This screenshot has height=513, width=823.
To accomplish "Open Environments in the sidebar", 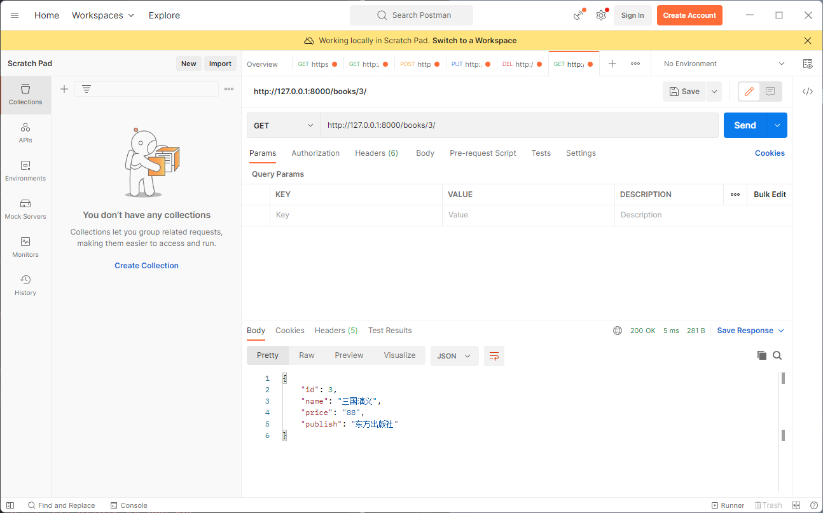I will point(25,171).
